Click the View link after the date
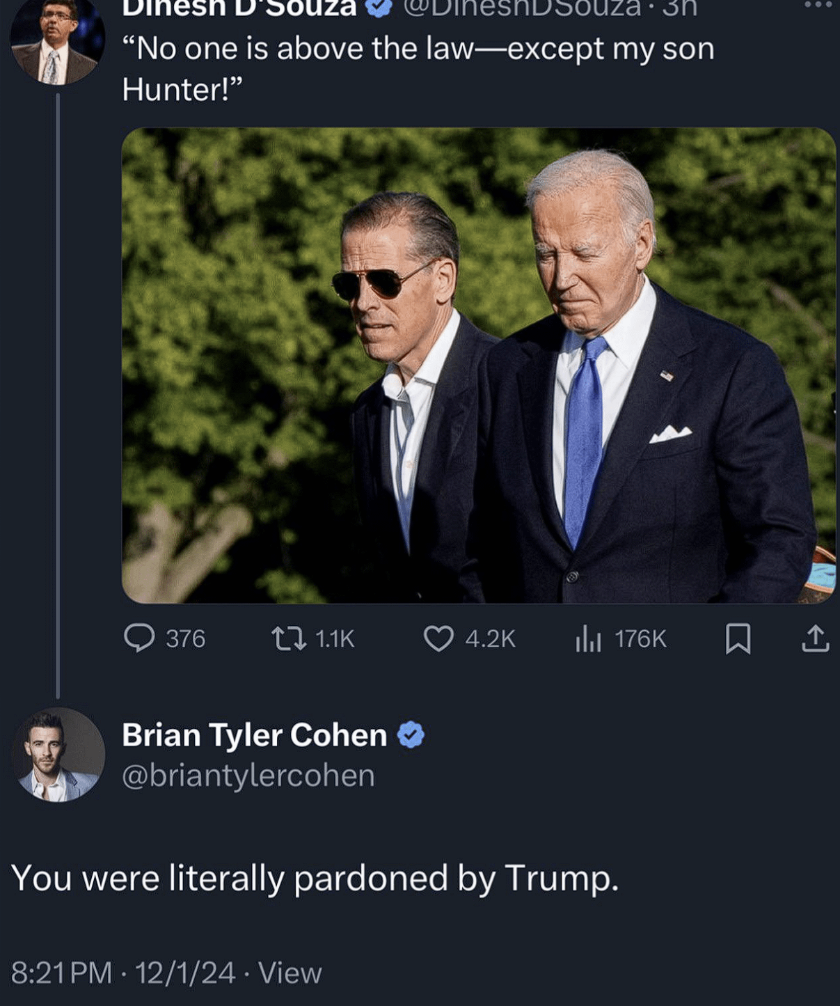Image resolution: width=840 pixels, height=1006 pixels. click(290, 973)
